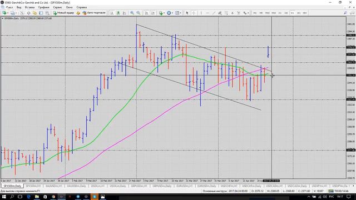Open the Файл menu
This screenshot has height=200, width=356.
point(9,7)
